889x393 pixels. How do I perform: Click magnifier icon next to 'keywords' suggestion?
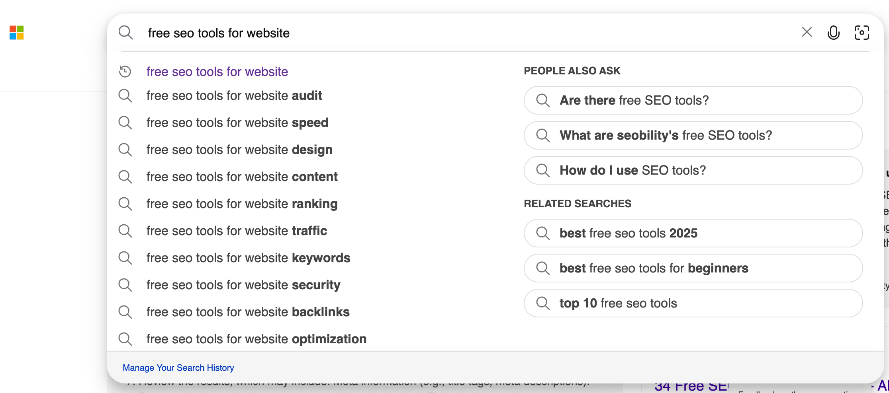[125, 258]
